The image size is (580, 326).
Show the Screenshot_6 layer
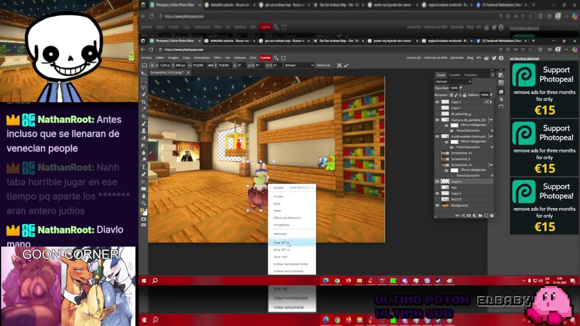[437, 159]
